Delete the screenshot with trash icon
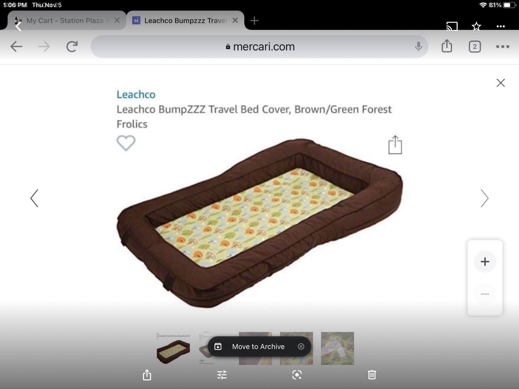The image size is (519, 389). click(x=372, y=375)
